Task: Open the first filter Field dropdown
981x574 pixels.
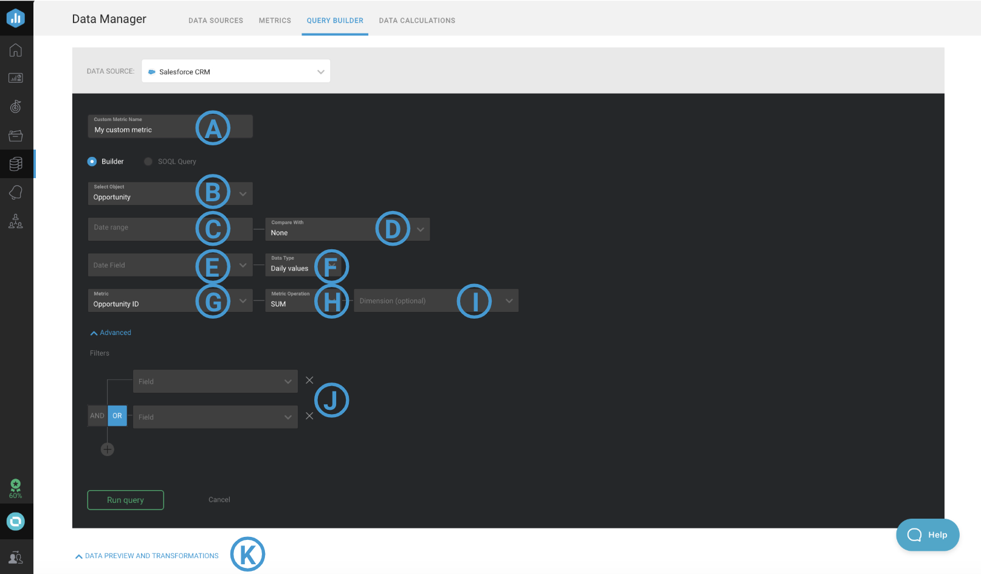Action: coord(215,381)
